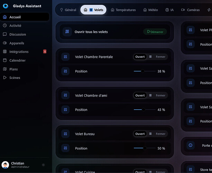This screenshot has width=212, height=173.
Task: Click the Volet Chambre Parentale label
Action: [94, 57]
